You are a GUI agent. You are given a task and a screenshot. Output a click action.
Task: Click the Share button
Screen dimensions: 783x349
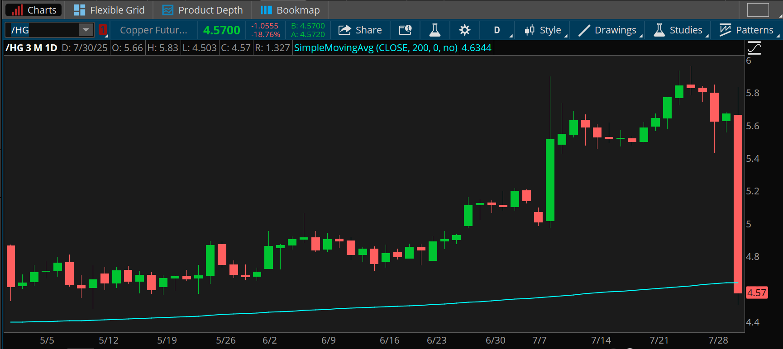tap(360, 30)
